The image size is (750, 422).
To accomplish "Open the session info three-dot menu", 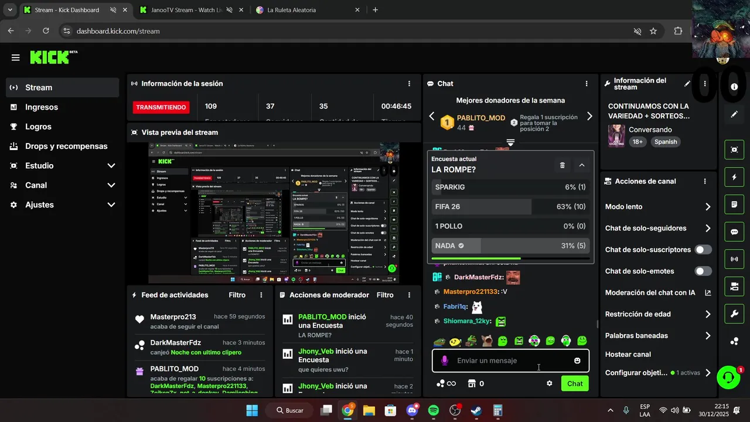I will click(409, 84).
